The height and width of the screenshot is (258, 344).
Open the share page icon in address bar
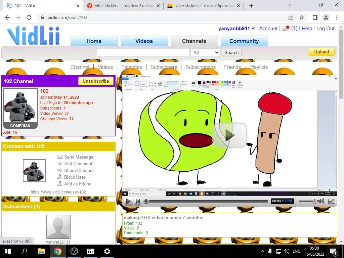click(x=291, y=17)
